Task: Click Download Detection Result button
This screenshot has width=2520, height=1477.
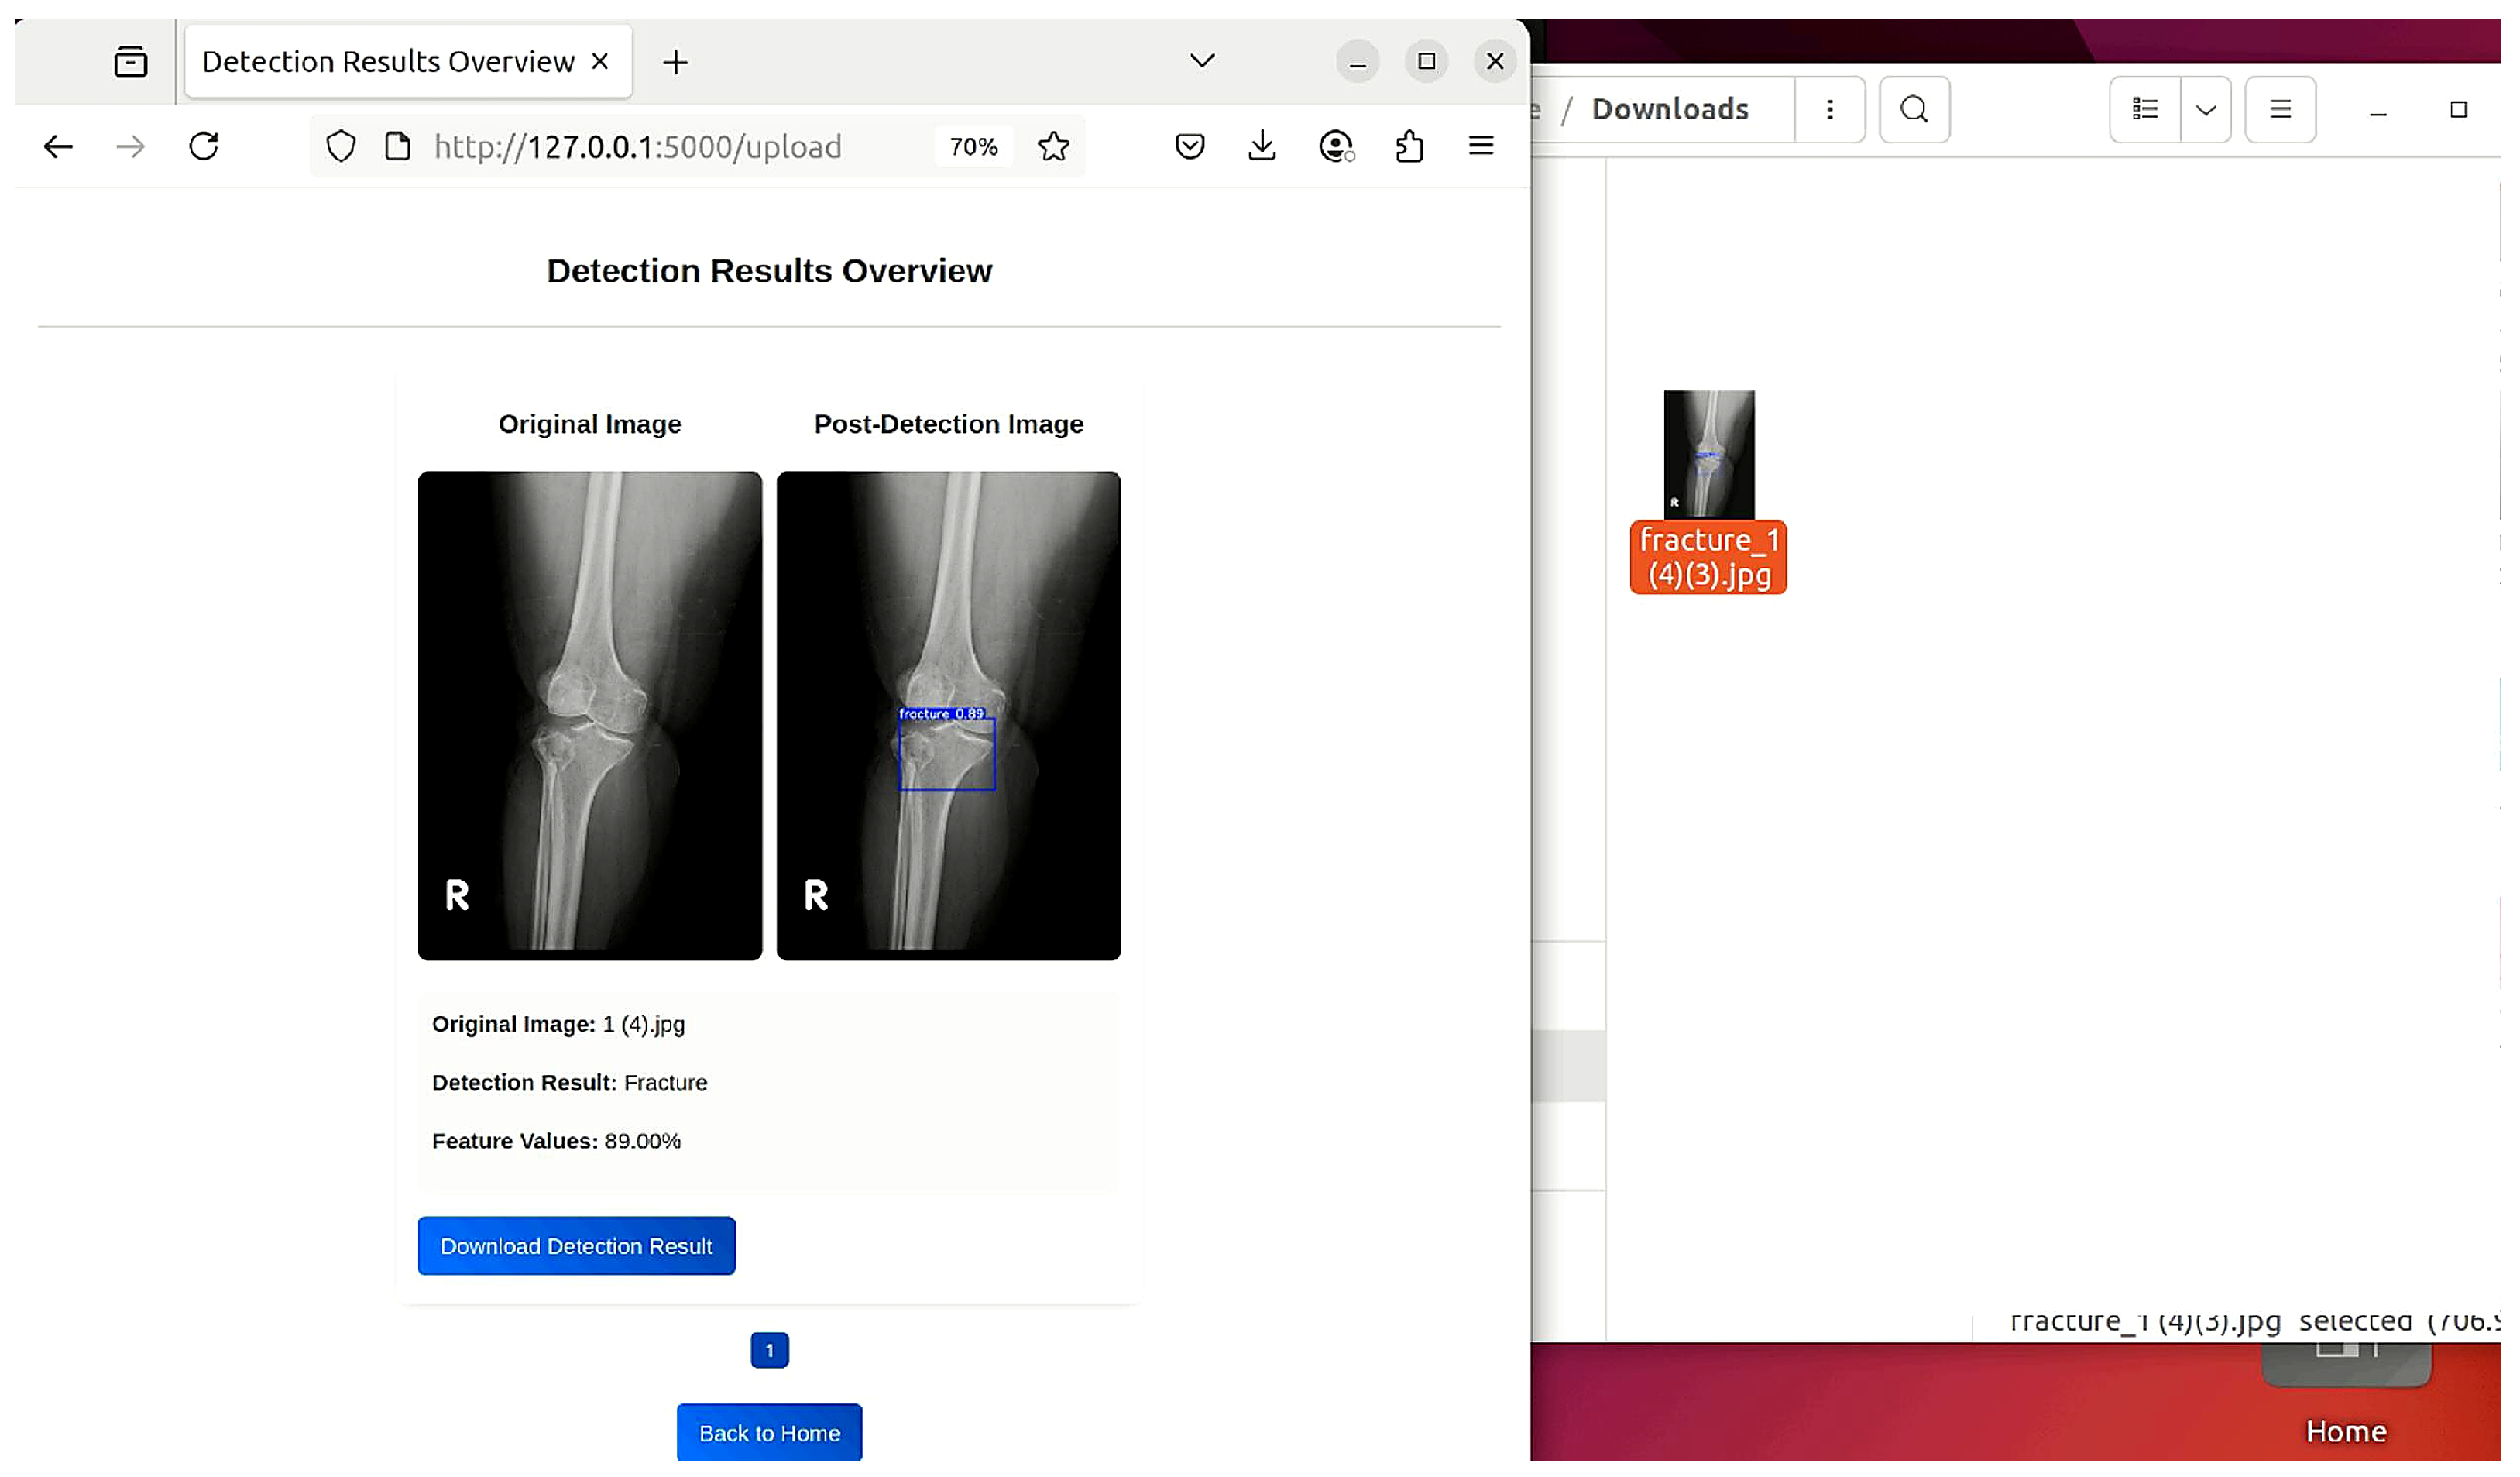Action: [577, 1246]
